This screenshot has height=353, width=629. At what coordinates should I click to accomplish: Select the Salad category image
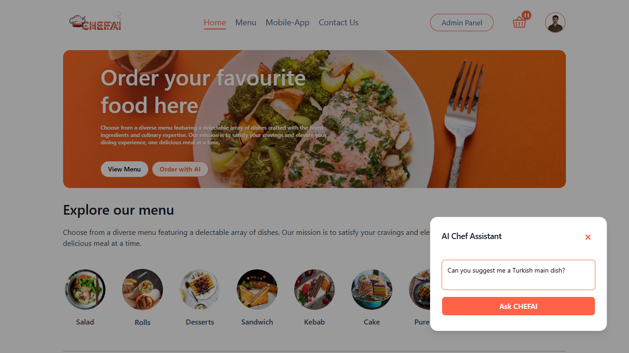click(85, 289)
